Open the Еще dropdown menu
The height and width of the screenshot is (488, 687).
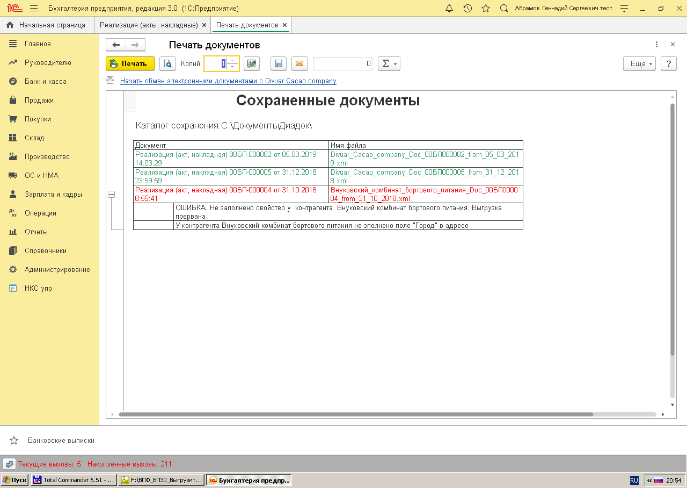(640, 63)
